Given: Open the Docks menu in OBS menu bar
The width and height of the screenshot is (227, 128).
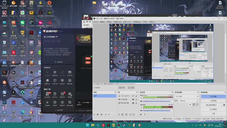Looking at the screenshot, I should 117,22.
